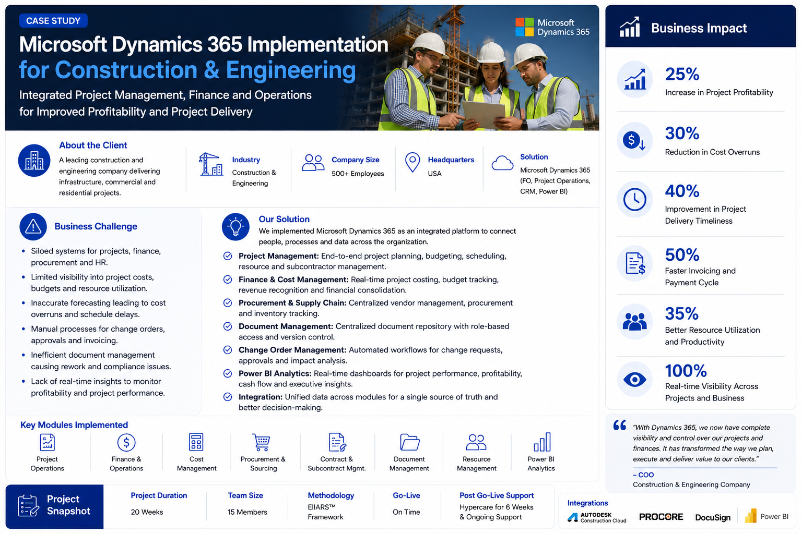This screenshot has height=534, width=802.
Task: Click the check icon beside Procurement & Supply Chain
Action: point(228,303)
